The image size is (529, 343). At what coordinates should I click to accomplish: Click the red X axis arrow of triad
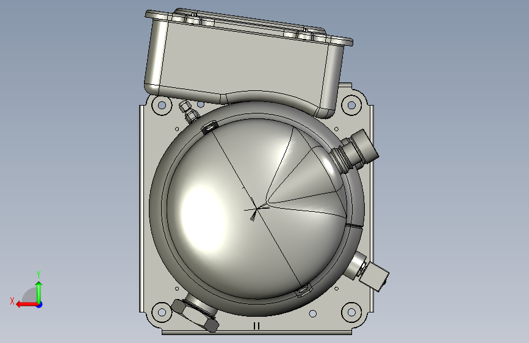click(x=27, y=305)
